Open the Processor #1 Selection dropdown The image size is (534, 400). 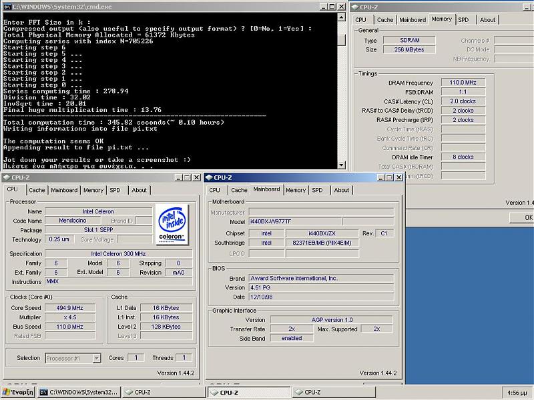point(97,358)
